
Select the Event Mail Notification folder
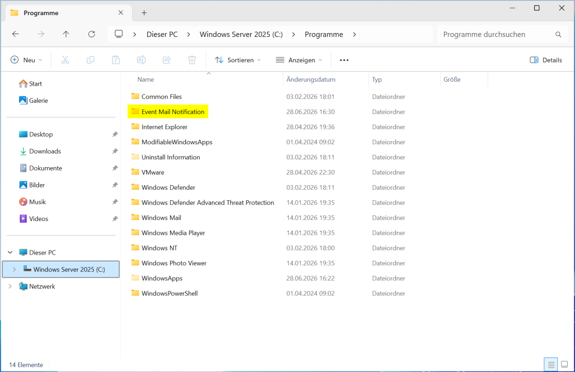[x=167, y=112]
